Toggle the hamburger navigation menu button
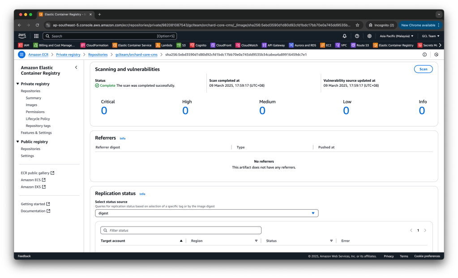Screen dimensions: 458x278 click(21, 55)
